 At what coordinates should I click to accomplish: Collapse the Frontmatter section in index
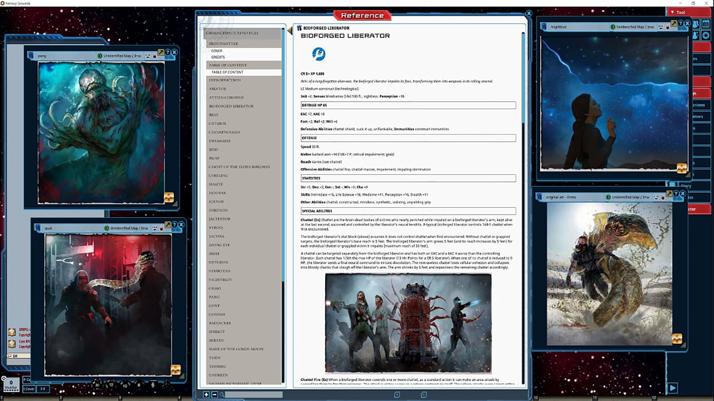pos(223,43)
